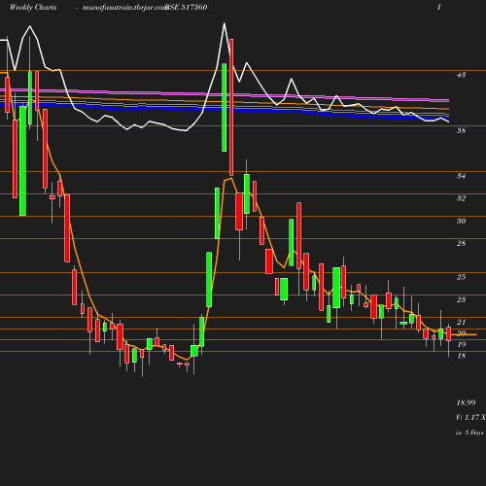Click the price axis label 18
The height and width of the screenshot is (486, 486).
(461, 356)
